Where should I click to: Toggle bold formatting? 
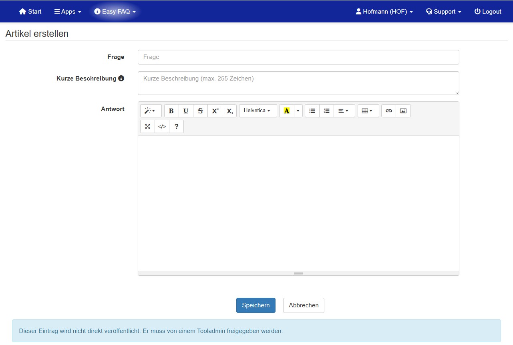pos(171,111)
